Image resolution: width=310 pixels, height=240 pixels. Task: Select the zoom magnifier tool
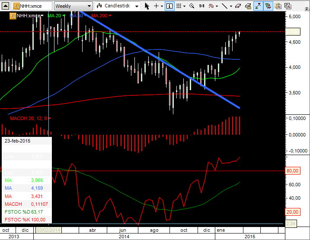coord(192,6)
